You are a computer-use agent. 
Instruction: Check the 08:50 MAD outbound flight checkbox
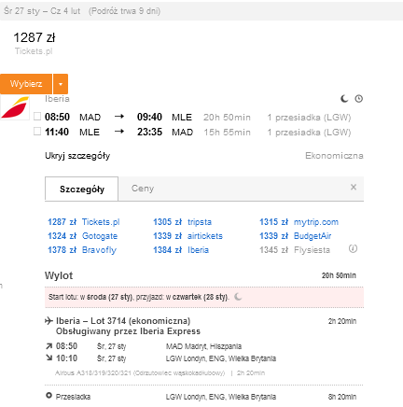coord(37,117)
